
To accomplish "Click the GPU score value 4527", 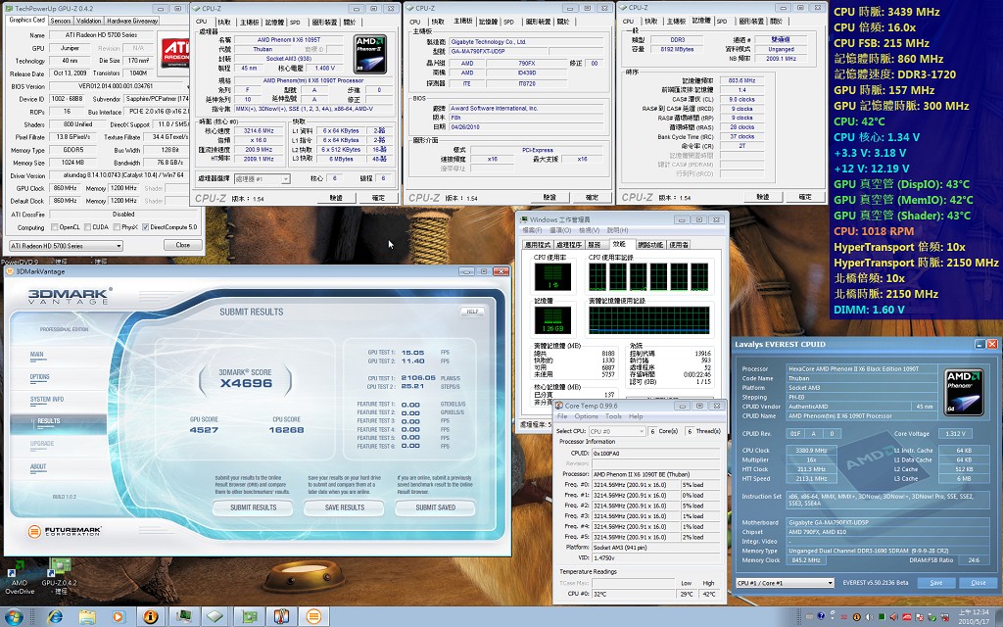I will pos(204,430).
